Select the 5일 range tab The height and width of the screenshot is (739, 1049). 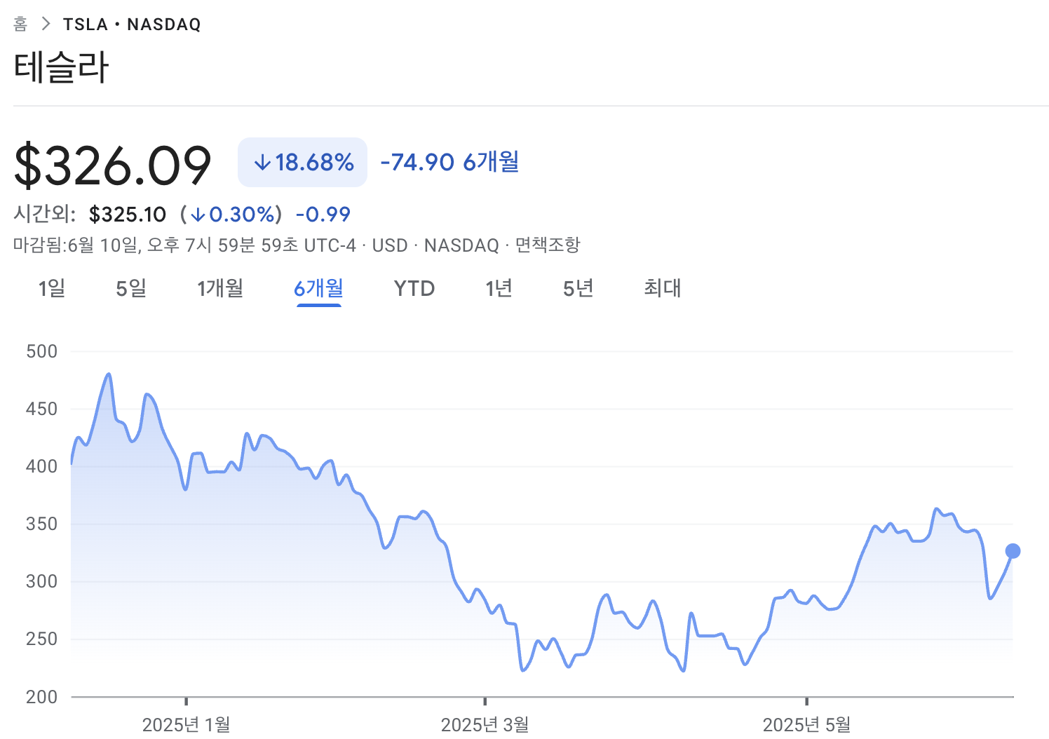[131, 288]
